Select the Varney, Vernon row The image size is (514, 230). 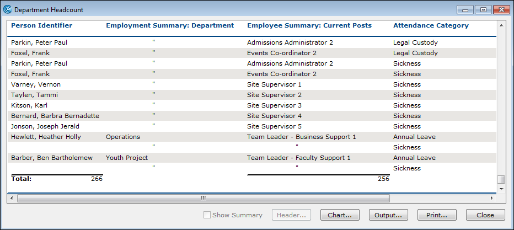[x=36, y=84]
